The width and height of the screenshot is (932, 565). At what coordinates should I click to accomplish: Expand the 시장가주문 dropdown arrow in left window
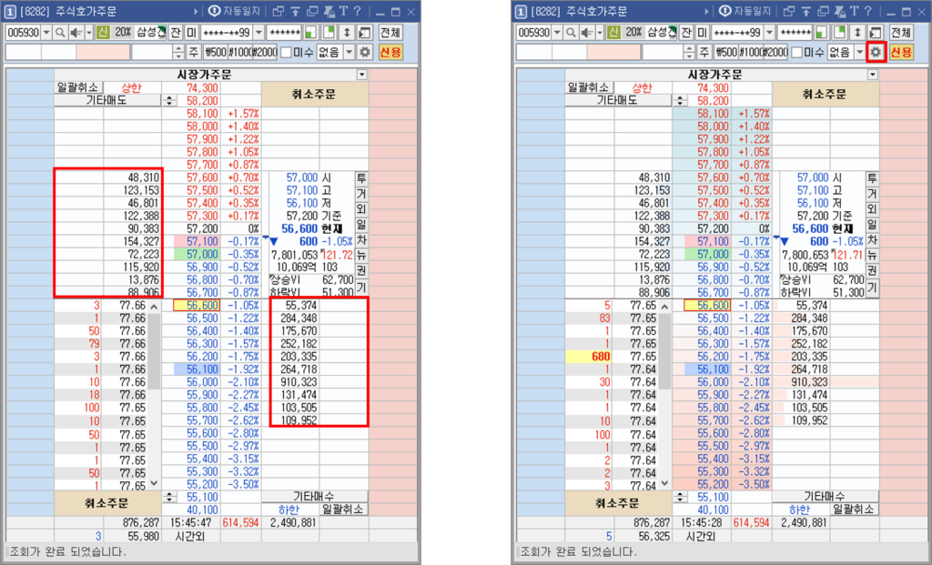[x=362, y=75]
